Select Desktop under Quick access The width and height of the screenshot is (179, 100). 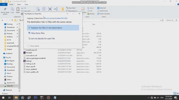(10, 24)
